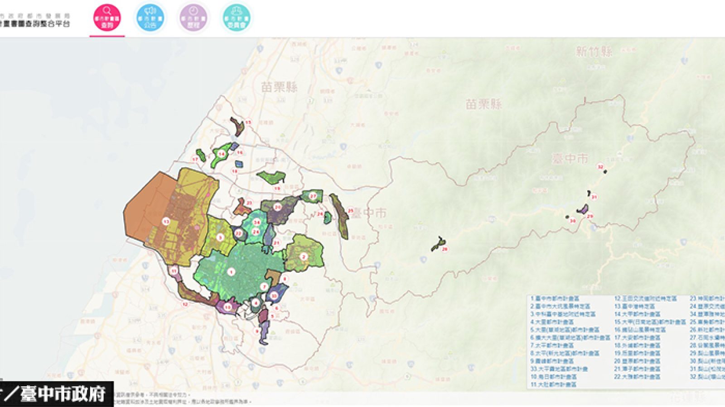Click map marker 19 below green zone
Screen dimensions: 725x407
277,188
